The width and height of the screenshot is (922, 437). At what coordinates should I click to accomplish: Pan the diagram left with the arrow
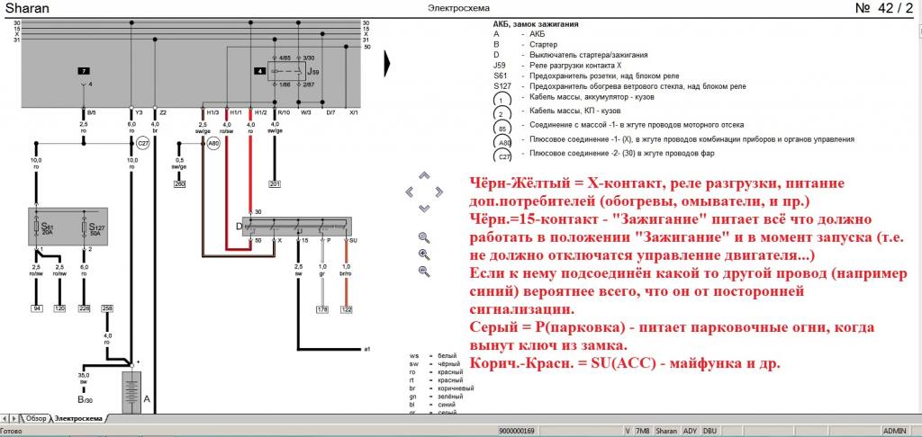pos(411,192)
